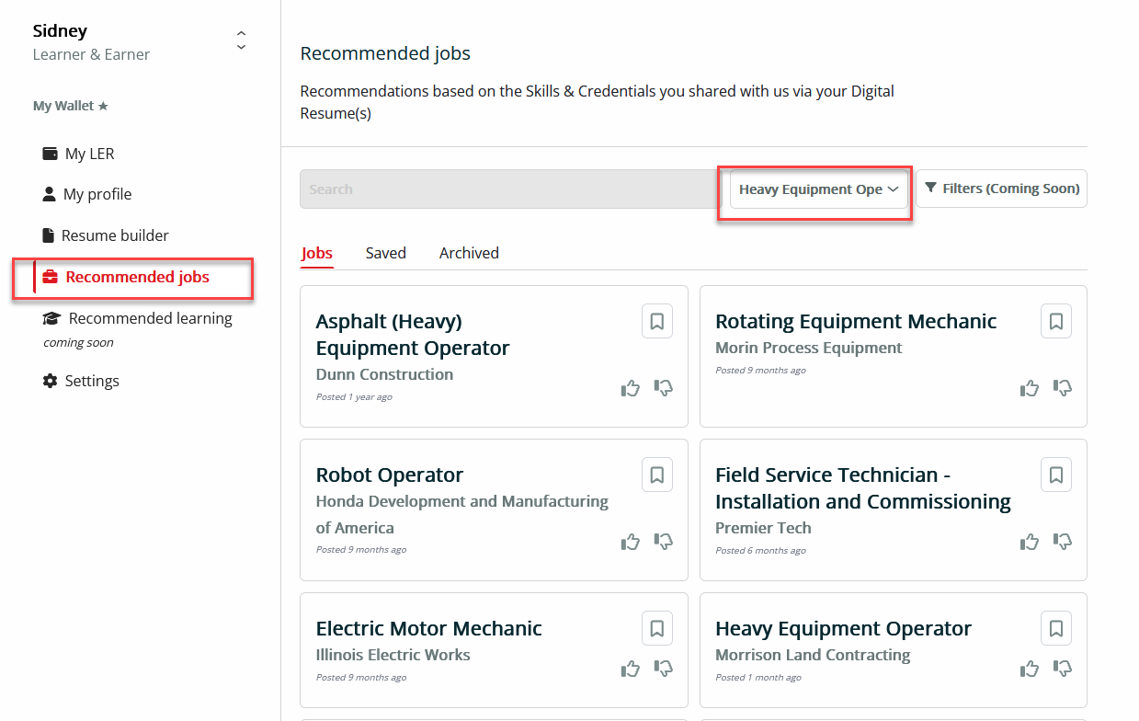Open My LER wallet icon item
The height and width of the screenshot is (721, 1139).
coord(78,154)
